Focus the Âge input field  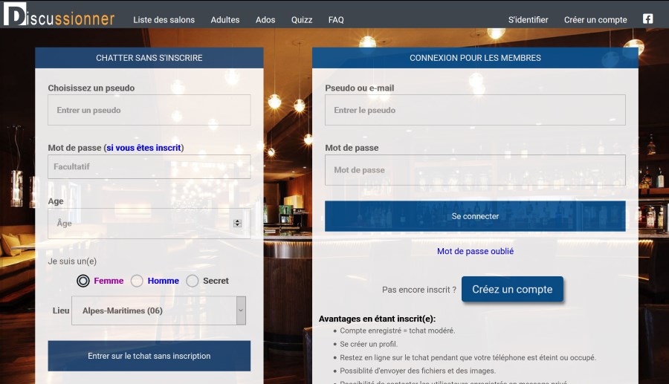point(149,224)
